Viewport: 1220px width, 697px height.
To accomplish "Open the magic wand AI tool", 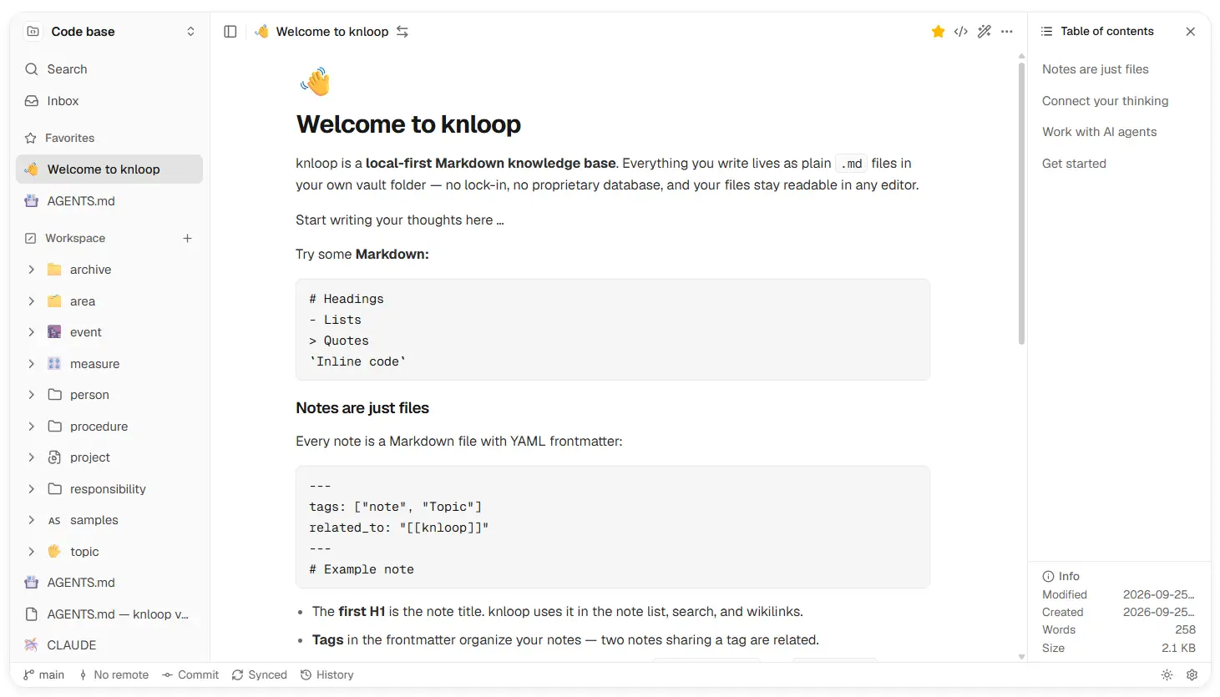I will 985,32.
